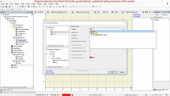Screen dimensions: 170x96
Task: Click OK in Trace Configuration dialog
Action: [x=112, y=72]
